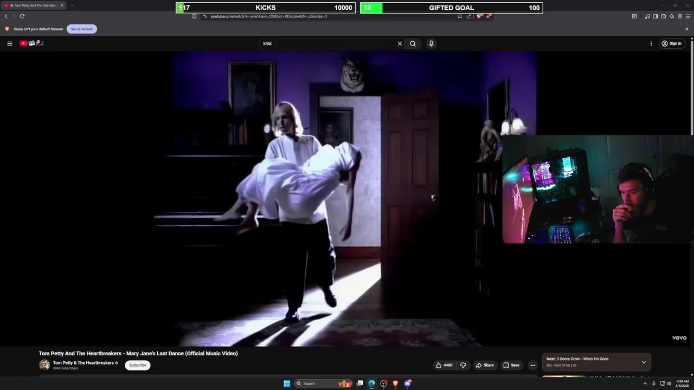Open Brave browser from the taskbar
This screenshot has height=390, width=694.
[x=395, y=383]
